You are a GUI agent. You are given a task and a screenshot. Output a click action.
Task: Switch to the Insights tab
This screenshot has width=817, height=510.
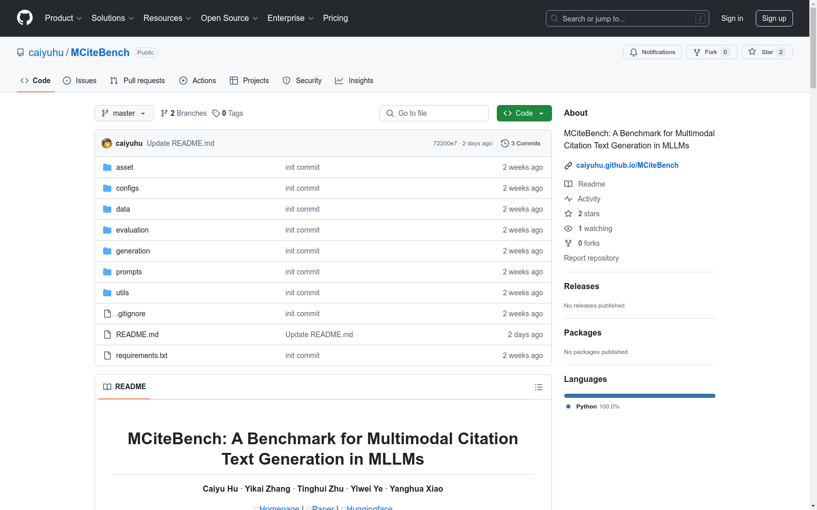click(x=354, y=81)
